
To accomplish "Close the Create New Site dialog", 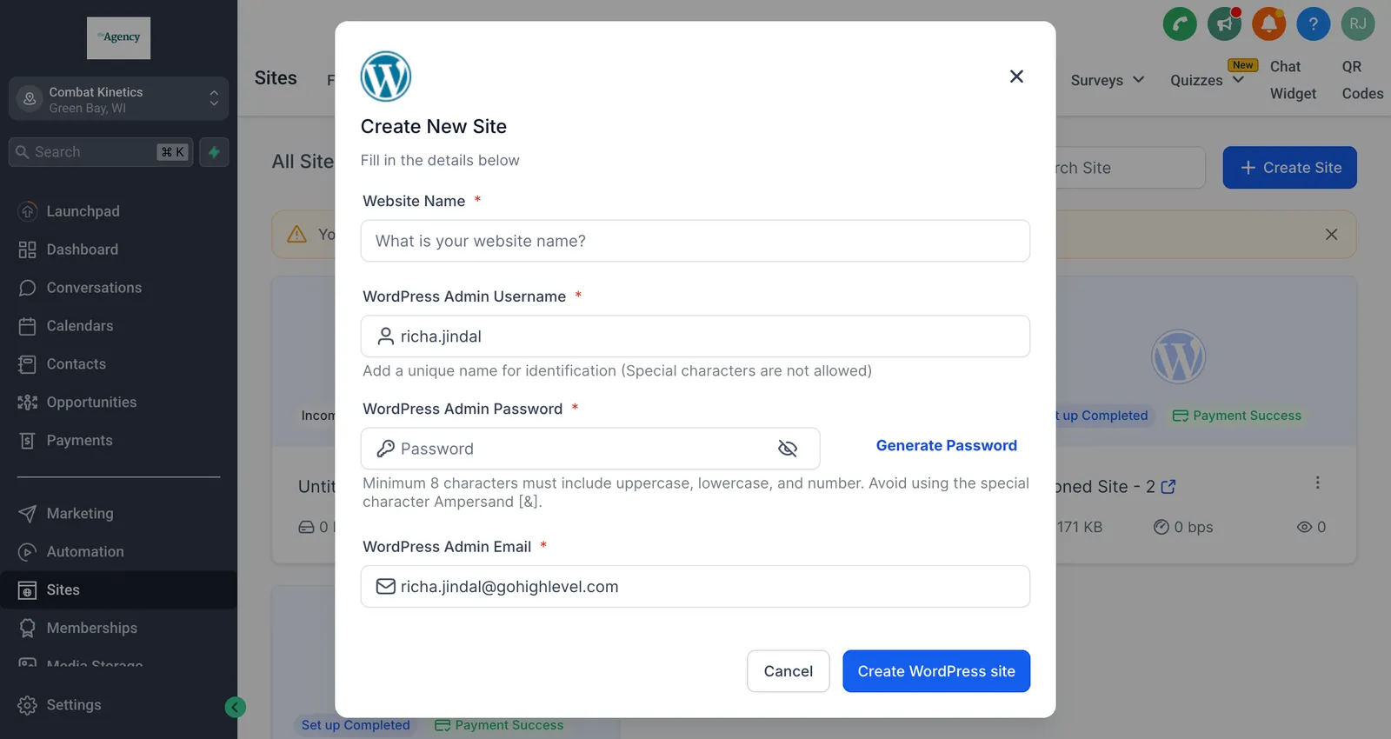I will [1016, 77].
